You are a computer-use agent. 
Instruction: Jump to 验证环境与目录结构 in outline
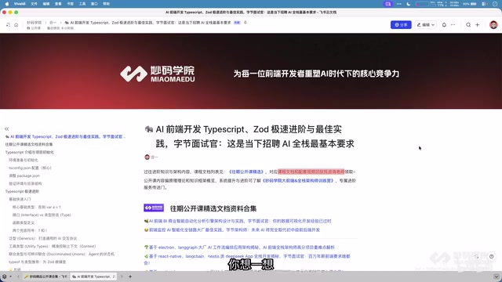point(25,183)
